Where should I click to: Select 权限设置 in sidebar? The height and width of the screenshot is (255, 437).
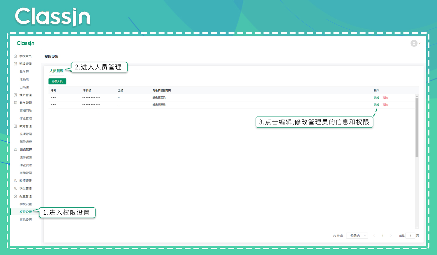pyautogui.click(x=26, y=212)
